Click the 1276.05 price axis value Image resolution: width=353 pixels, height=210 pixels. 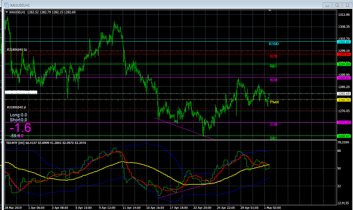[x=344, y=111]
